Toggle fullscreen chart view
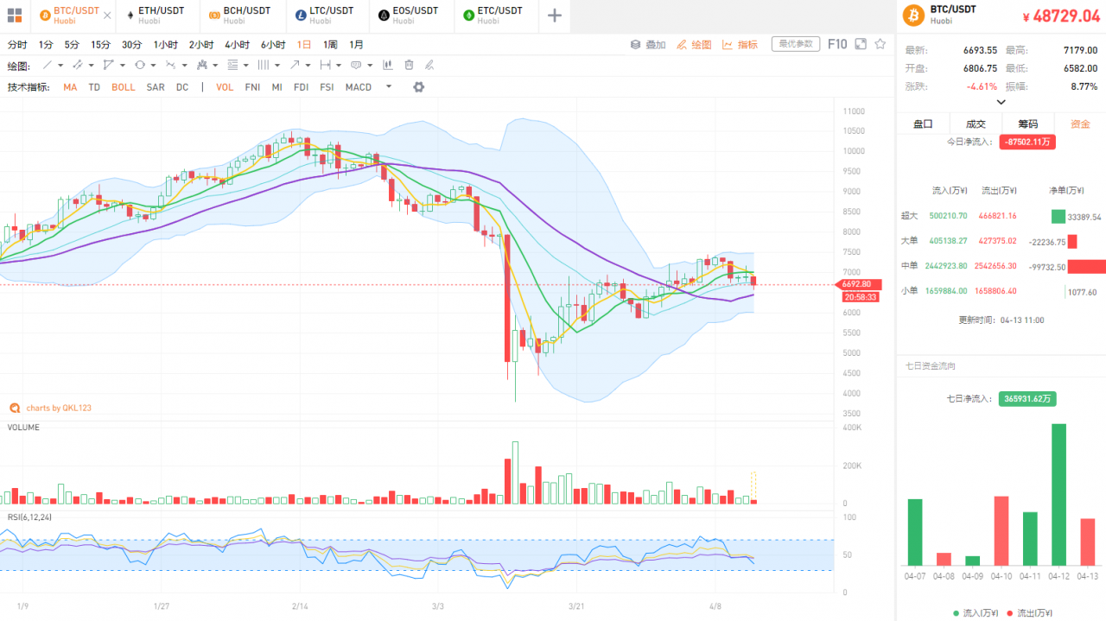This screenshot has height=621, width=1106. pos(861,44)
